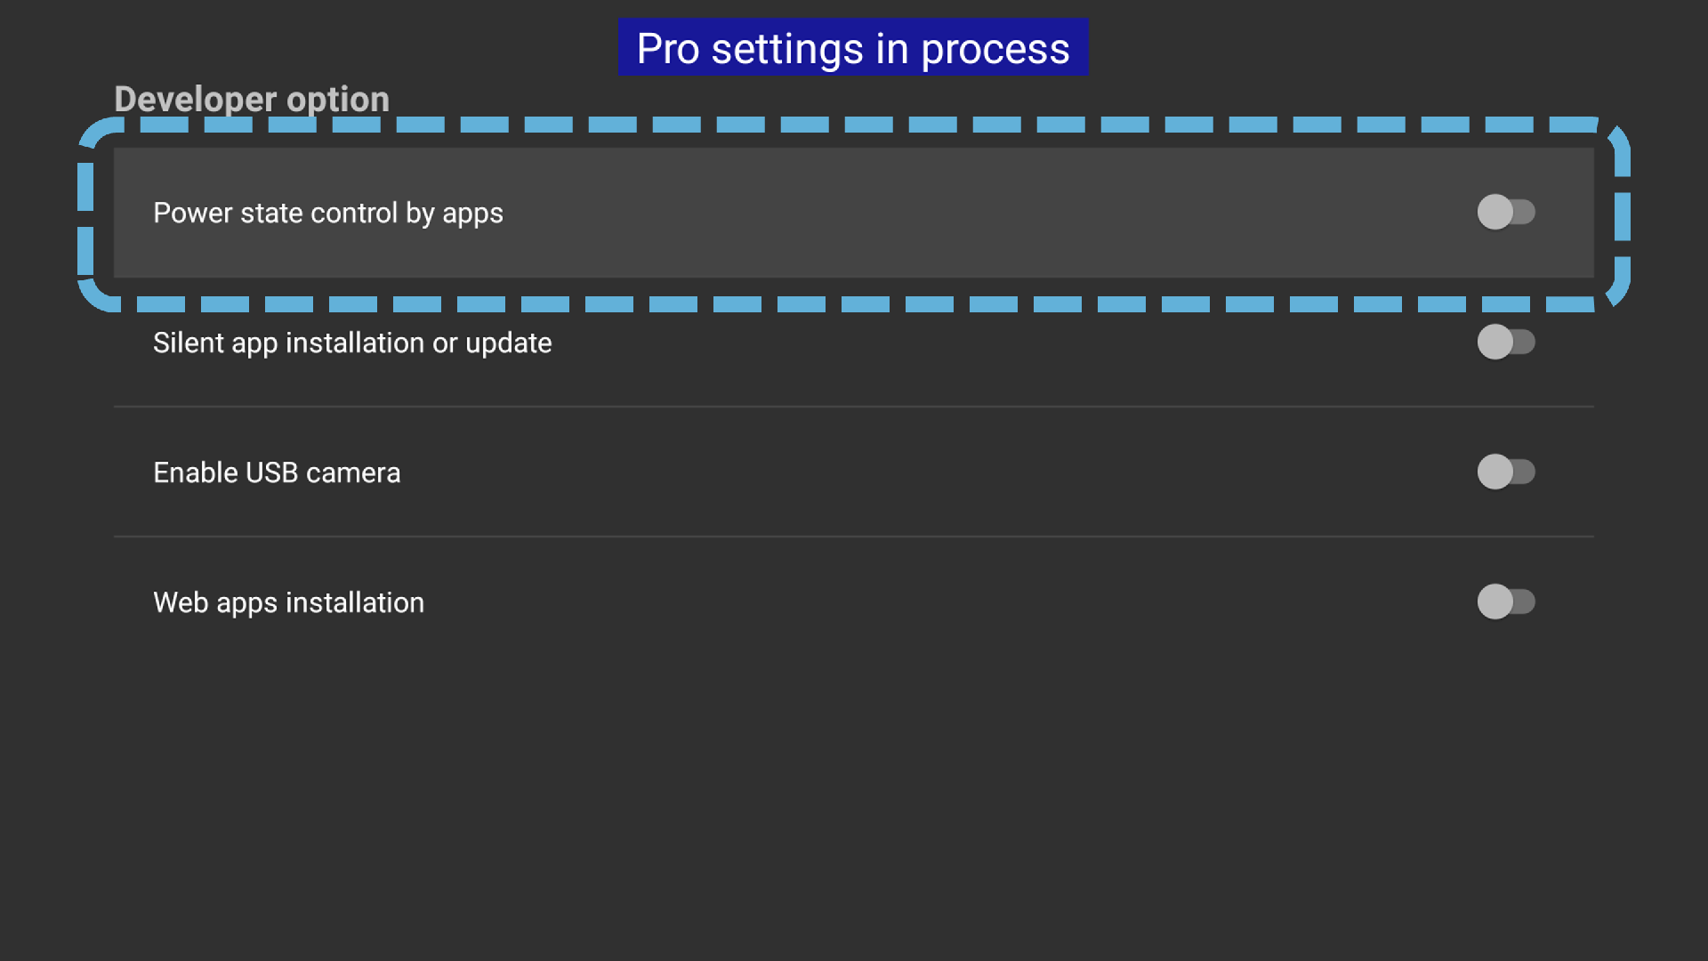Click the dashed blue highlight border
This screenshot has height=961, width=1708.
(854, 125)
